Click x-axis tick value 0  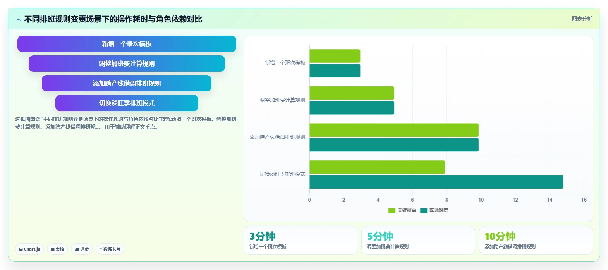(309, 200)
